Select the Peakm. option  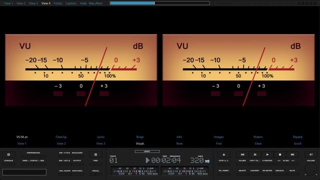click(x=258, y=137)
